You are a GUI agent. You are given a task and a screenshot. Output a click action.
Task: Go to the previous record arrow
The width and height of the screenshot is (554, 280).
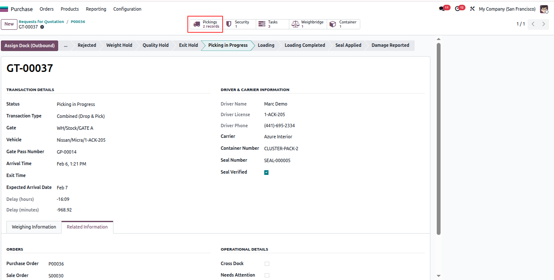[533, 24]
